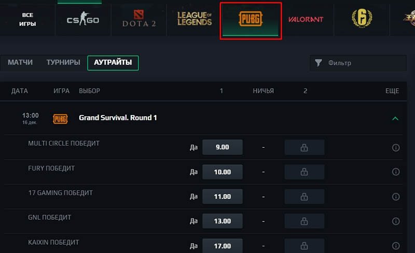This screenshot has height=253, width=415.
Task: Open the Аутрайты tab
Action: tap(113, 63)
